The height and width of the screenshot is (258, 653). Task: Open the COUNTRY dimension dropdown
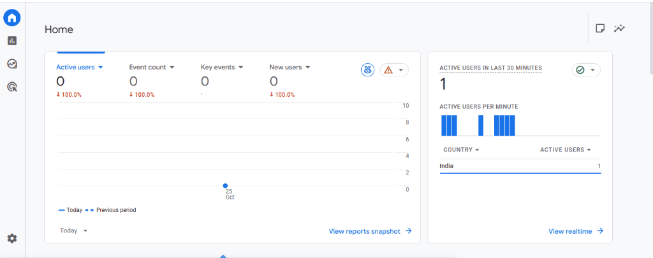coord(461,150)
